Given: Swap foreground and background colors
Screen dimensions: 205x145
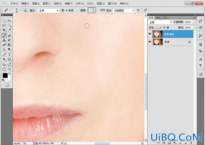Looking at the screenshot, I should (x=9, y=74).
